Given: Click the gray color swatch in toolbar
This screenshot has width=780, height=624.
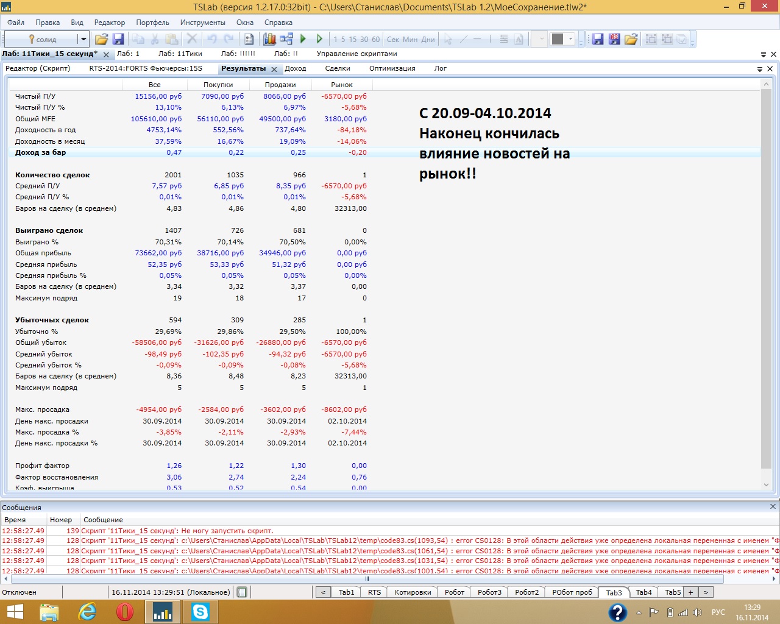Looking at the screenshot, I should click(x=557, y=39).
